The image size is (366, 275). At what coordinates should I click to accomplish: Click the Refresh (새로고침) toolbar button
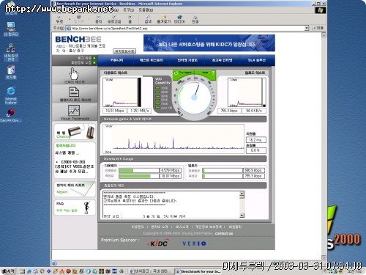(x=114, y=19)
